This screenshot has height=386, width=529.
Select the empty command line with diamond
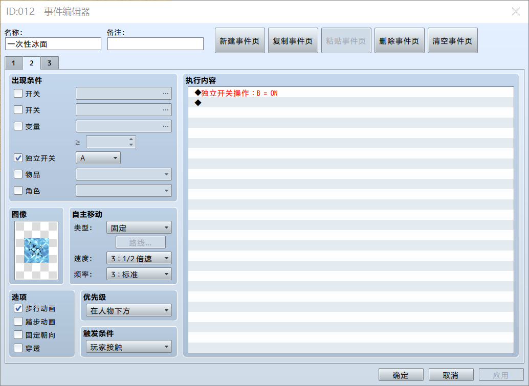(x=351, y=103)
